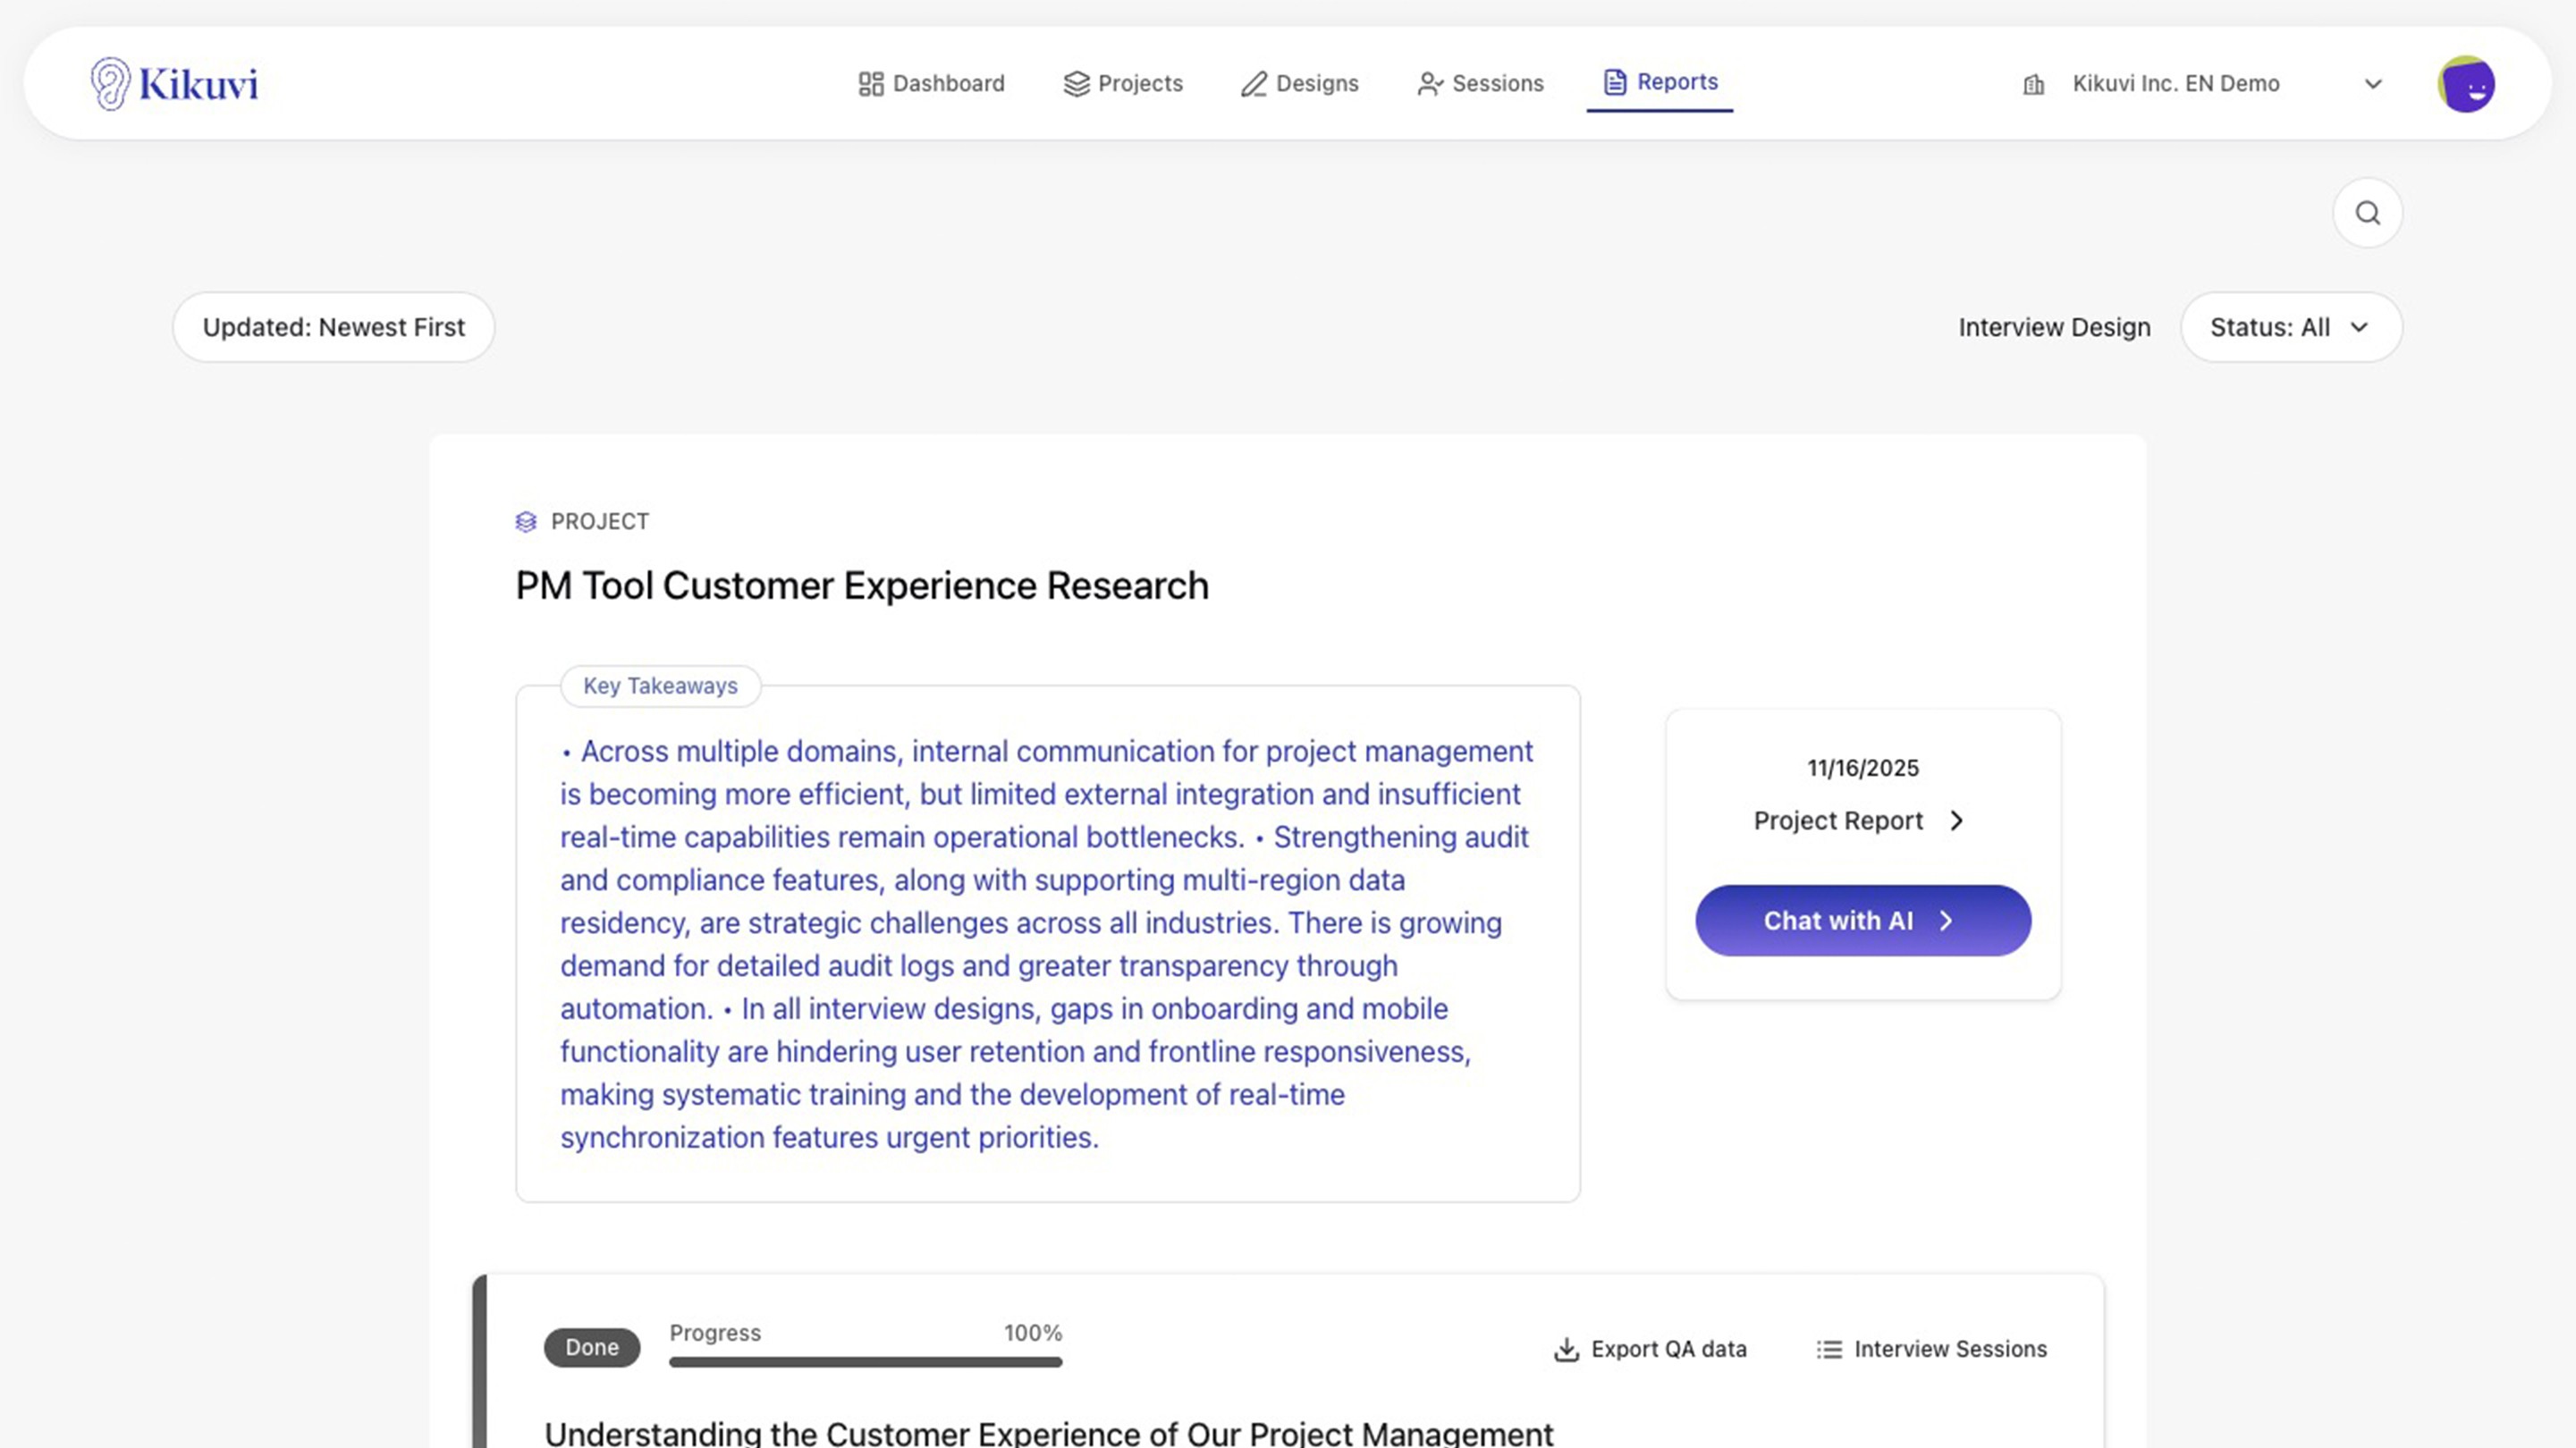Click the Designs pencil icon
This screenshot has width=2576, height=1448.
[x=1253, y=84]
